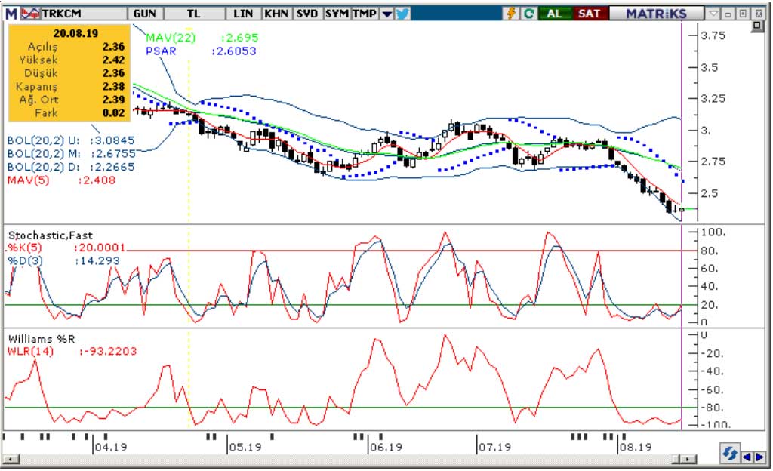This screenshot has width=773, height=471.
Task: Click the Kapanış 2.38 row
Action: point(69,86)
